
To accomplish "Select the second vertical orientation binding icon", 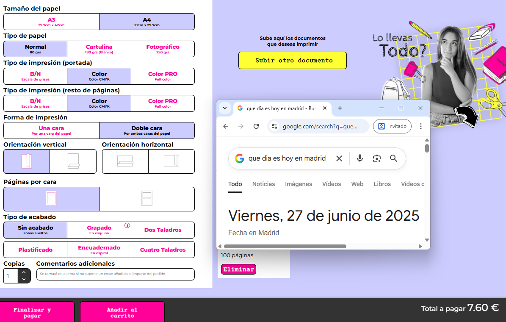I will click(74, 161).
